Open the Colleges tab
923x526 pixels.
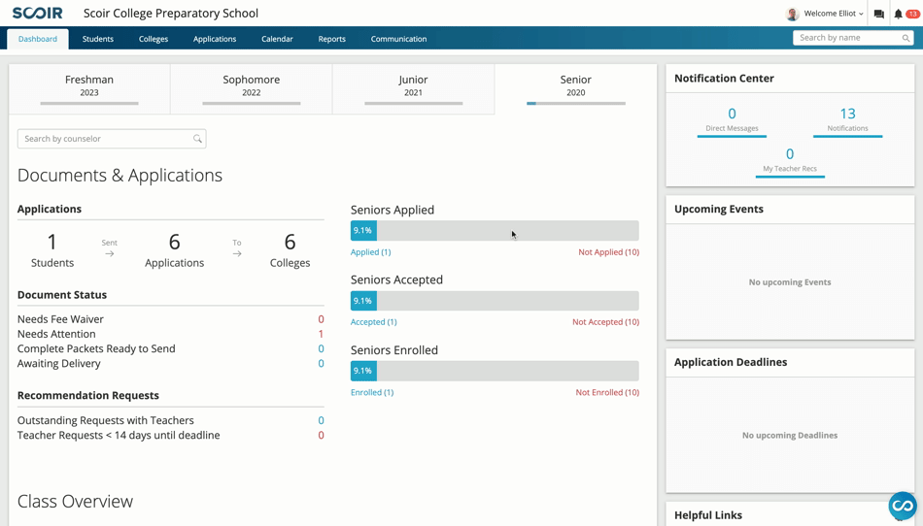pos(154,39)
